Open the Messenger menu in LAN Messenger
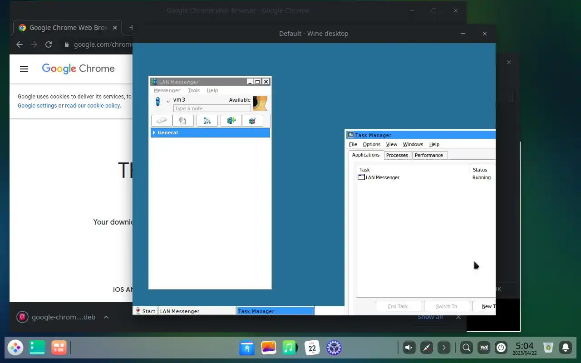This screenshot has width=581, height=363. click(167, 90)
